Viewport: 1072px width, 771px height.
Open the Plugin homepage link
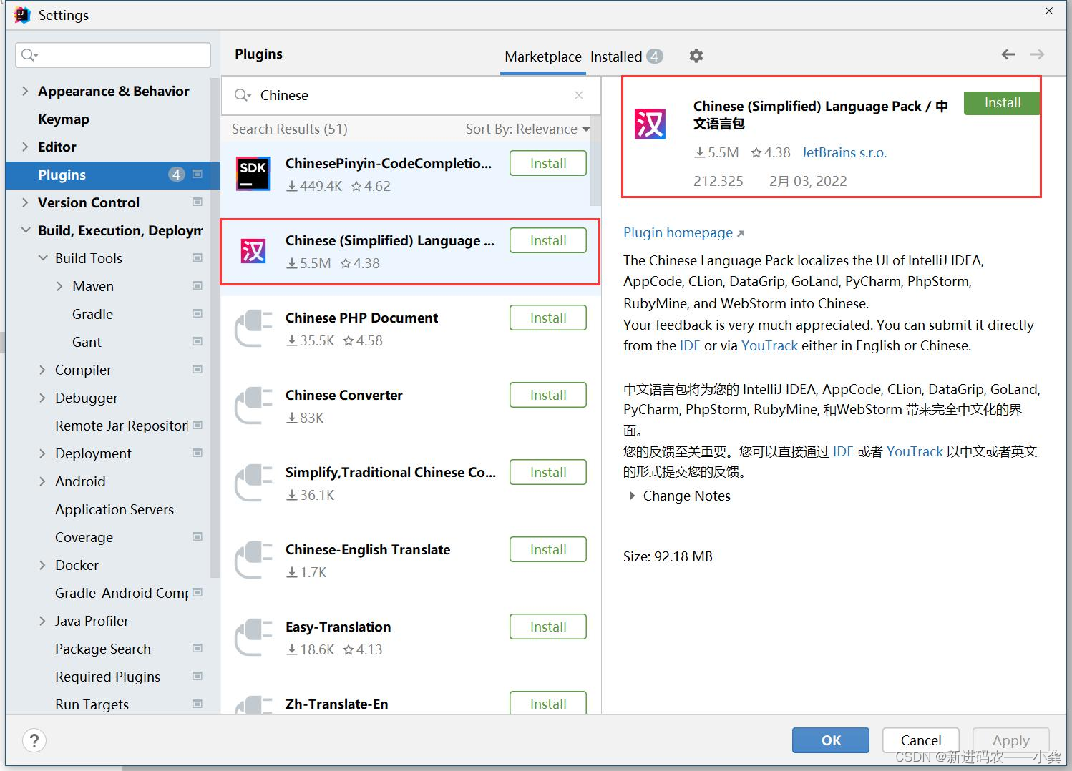(683, 232)
